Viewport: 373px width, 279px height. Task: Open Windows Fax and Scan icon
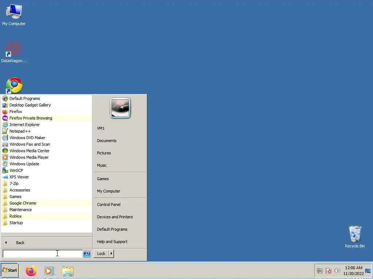tap(5, 144)
